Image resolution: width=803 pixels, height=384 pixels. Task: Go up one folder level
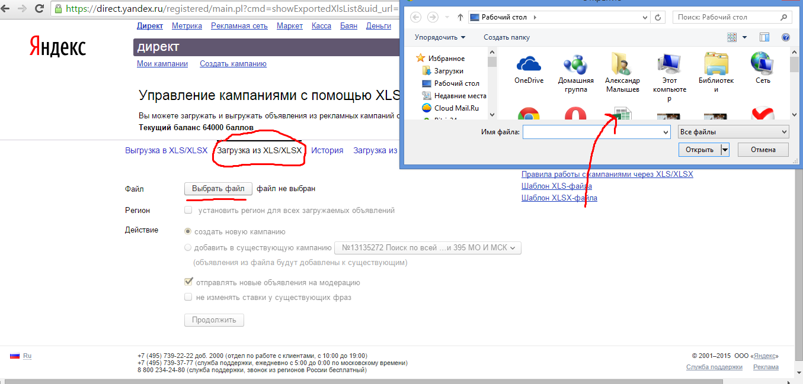[460, 17]
